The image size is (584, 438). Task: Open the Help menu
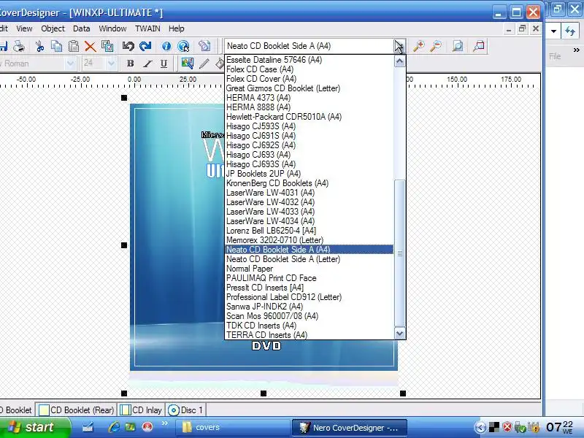pos(176,28)
